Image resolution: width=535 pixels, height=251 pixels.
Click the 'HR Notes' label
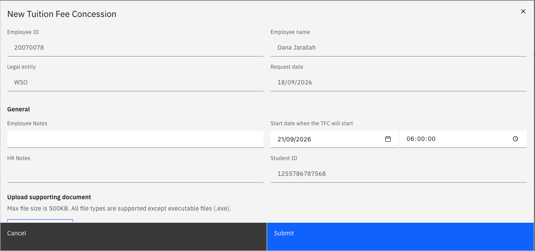[19, 158]
